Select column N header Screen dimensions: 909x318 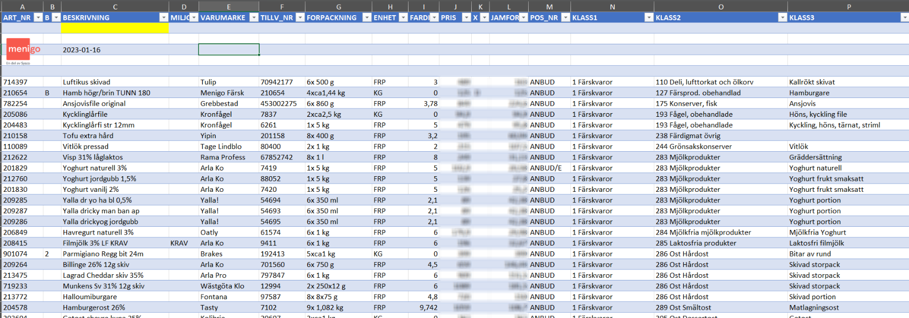coord(612,7)
